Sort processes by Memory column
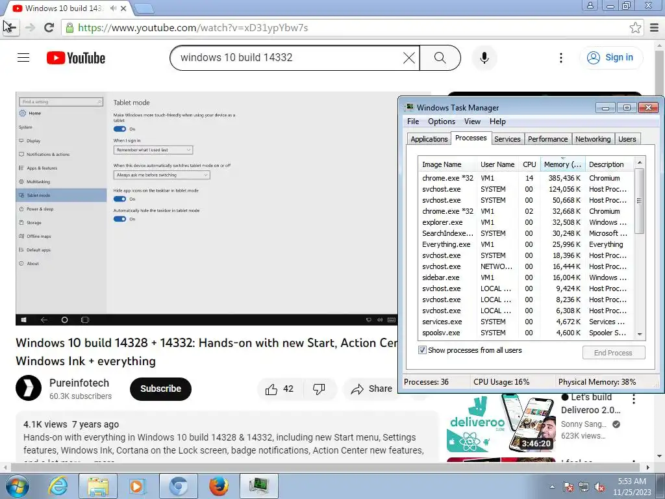665x499 pixels. click(563, 164)
